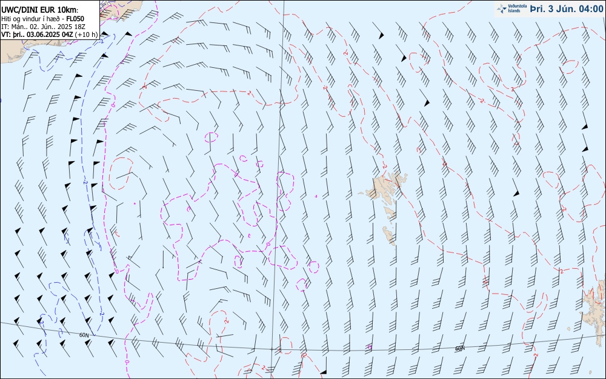Select 'Hiti og vindur í hæð - FL050' line
This screenshot has width=606, height=379.
(42, 19)
